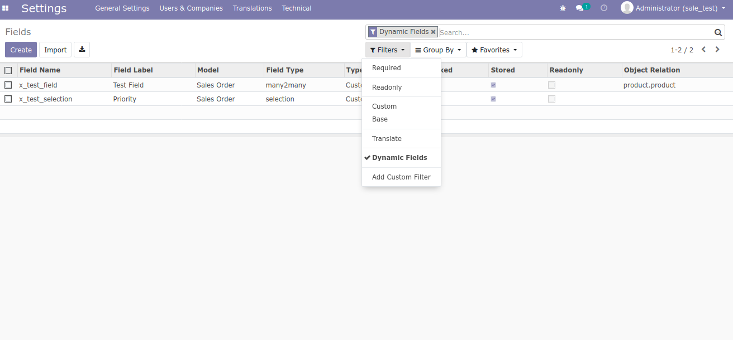Go to the next page arrow
Viewport: 733px width, 340px height.
pos(717,50)
